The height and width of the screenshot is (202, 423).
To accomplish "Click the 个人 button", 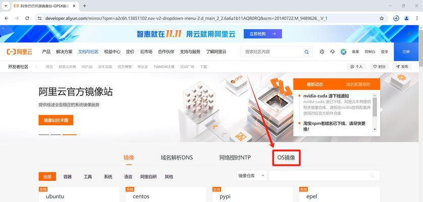I will [x=356, y=67].
